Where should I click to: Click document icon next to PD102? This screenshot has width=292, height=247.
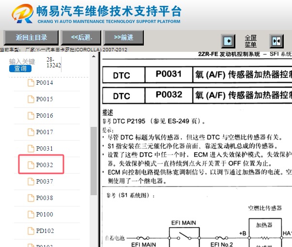coord(31,231)
